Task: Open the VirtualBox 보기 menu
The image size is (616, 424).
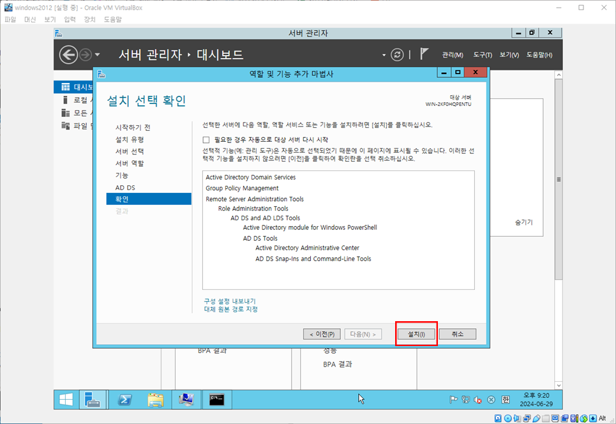Action: 50,19
